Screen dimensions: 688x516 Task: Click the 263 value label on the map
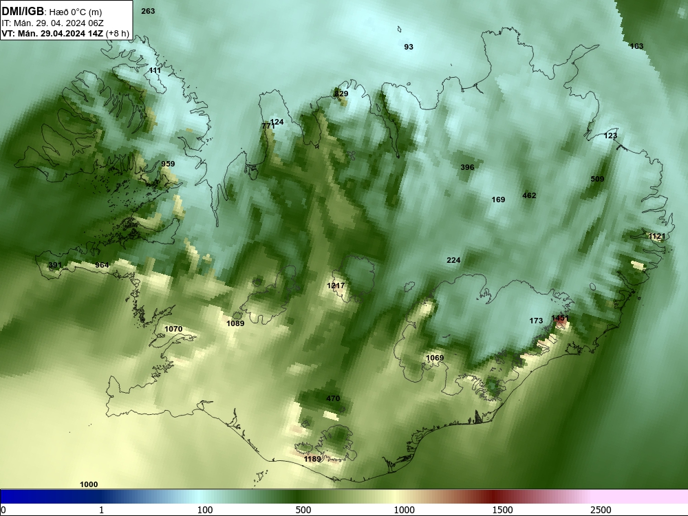click(x=148, y=12)
